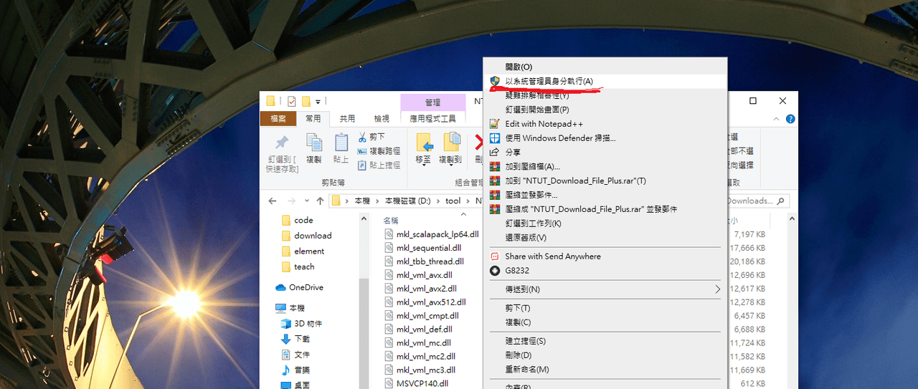The height and width of the screenshot is (389, 918).
Task: Click the 剪下 scissors button in ribbon
Action: [x=372, y=137]
